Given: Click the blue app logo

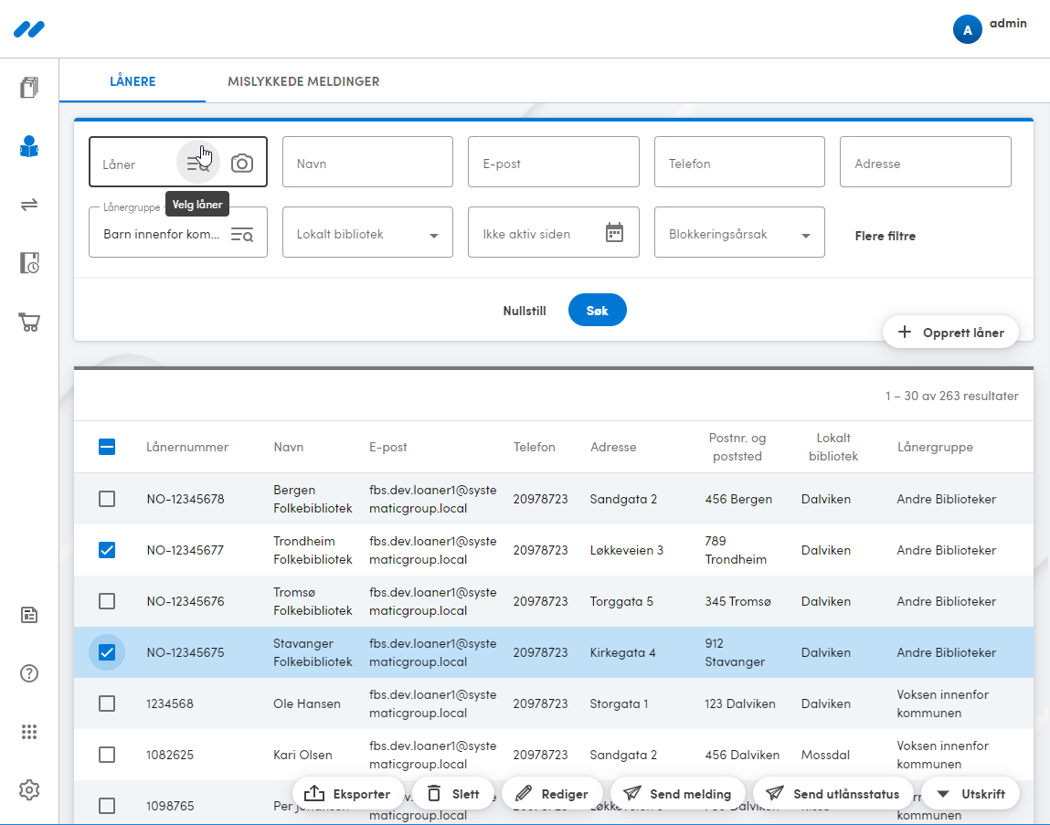Looking at the screenshot, I should [29, 29].
